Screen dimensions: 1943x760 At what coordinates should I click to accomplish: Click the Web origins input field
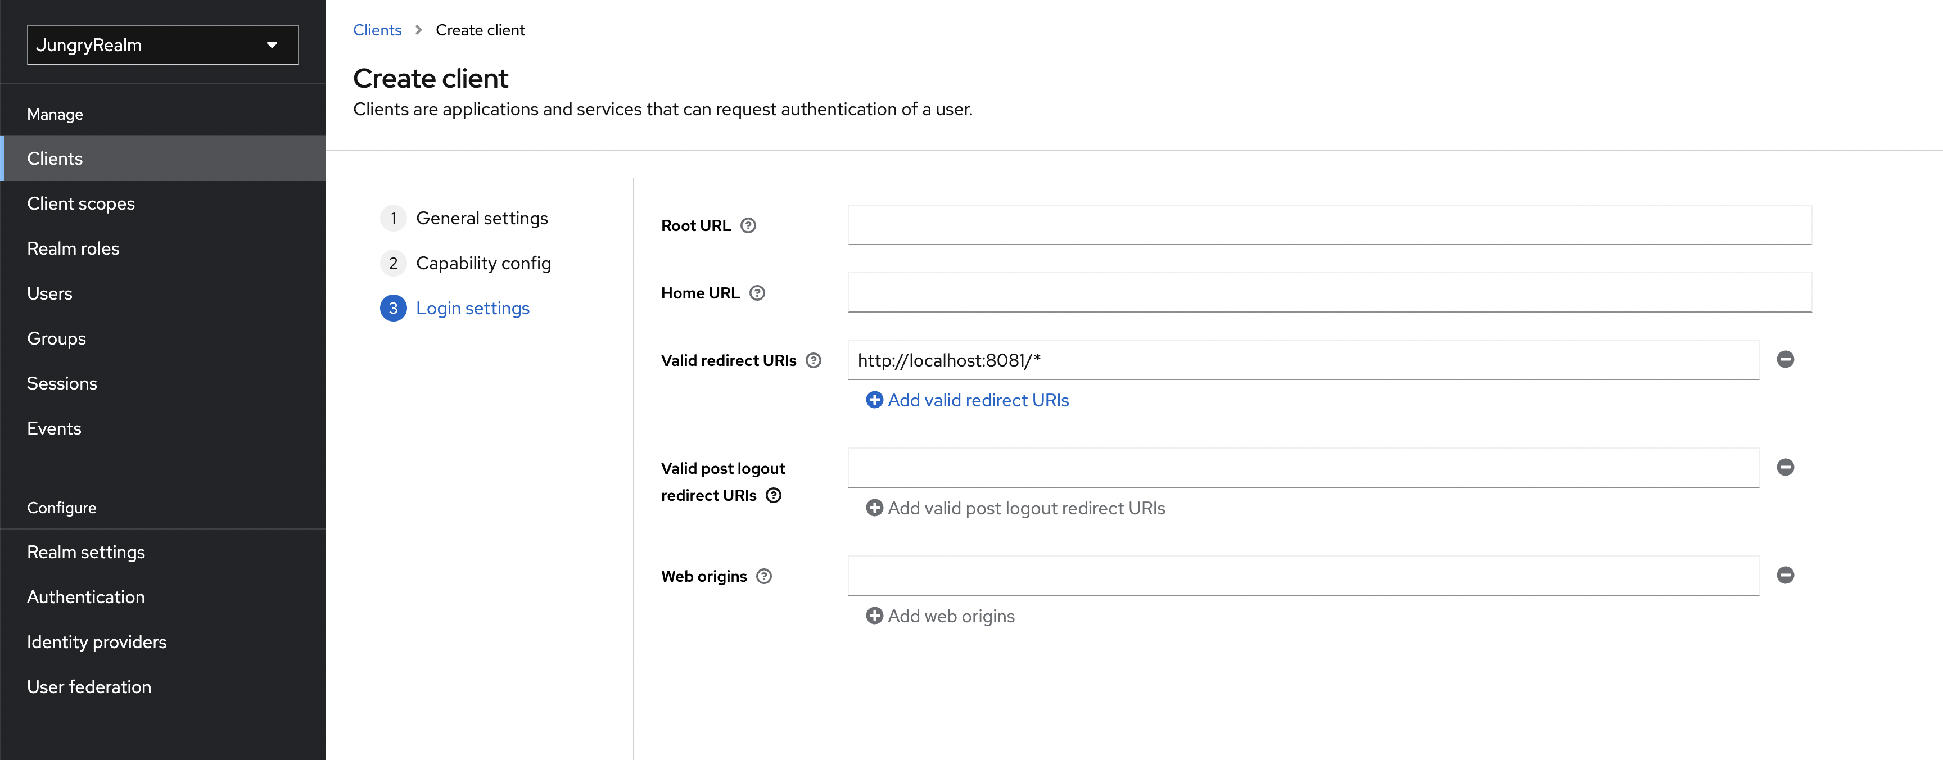[1303, 575]
